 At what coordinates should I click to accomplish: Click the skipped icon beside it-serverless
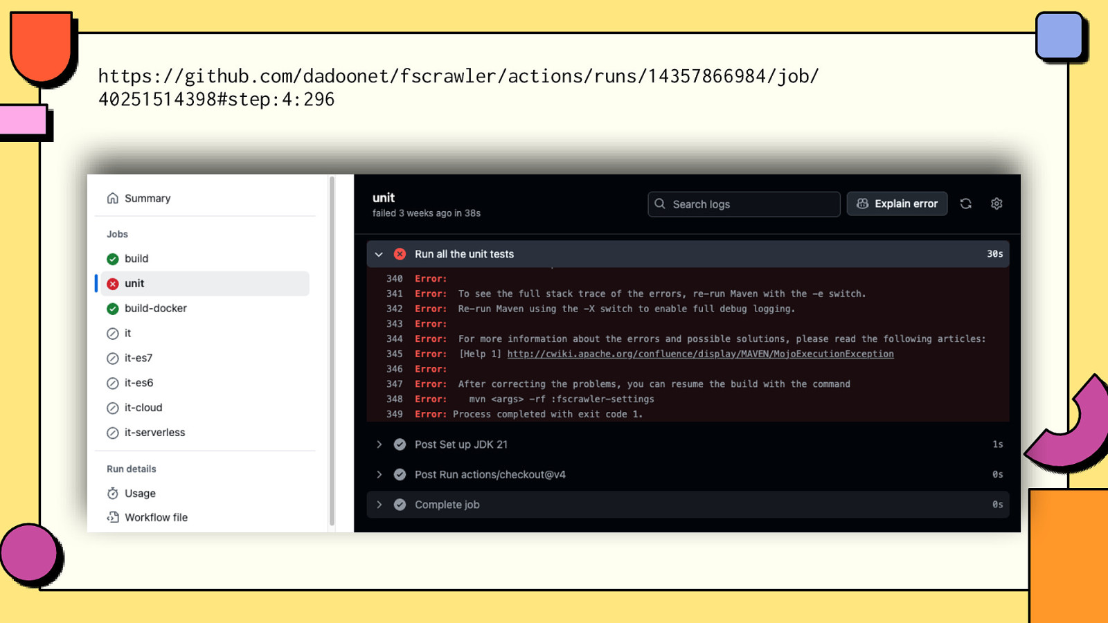[113, 433]
